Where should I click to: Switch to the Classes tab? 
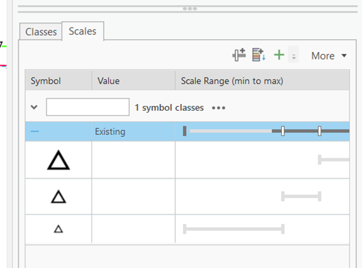[41, 32]
